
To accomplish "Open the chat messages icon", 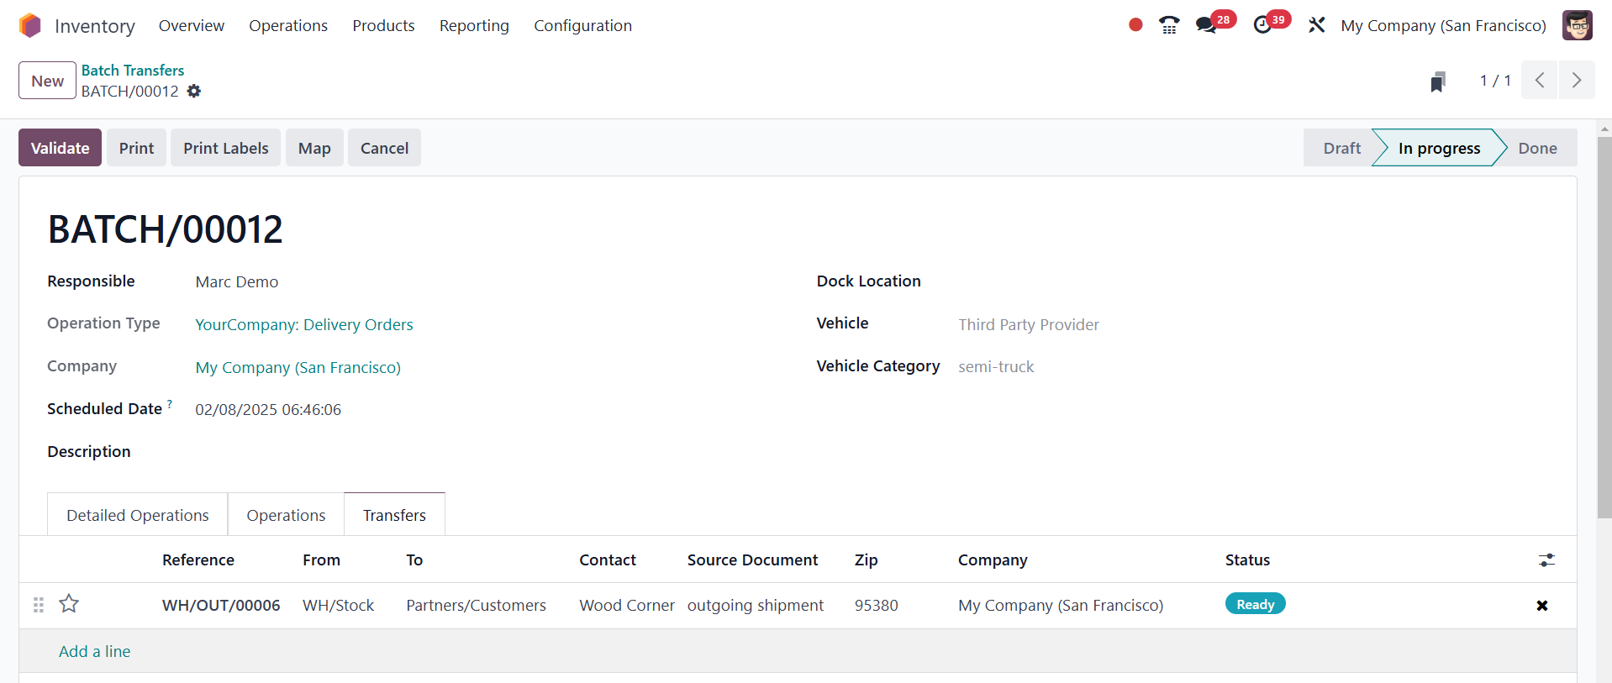I will 1206,25.
